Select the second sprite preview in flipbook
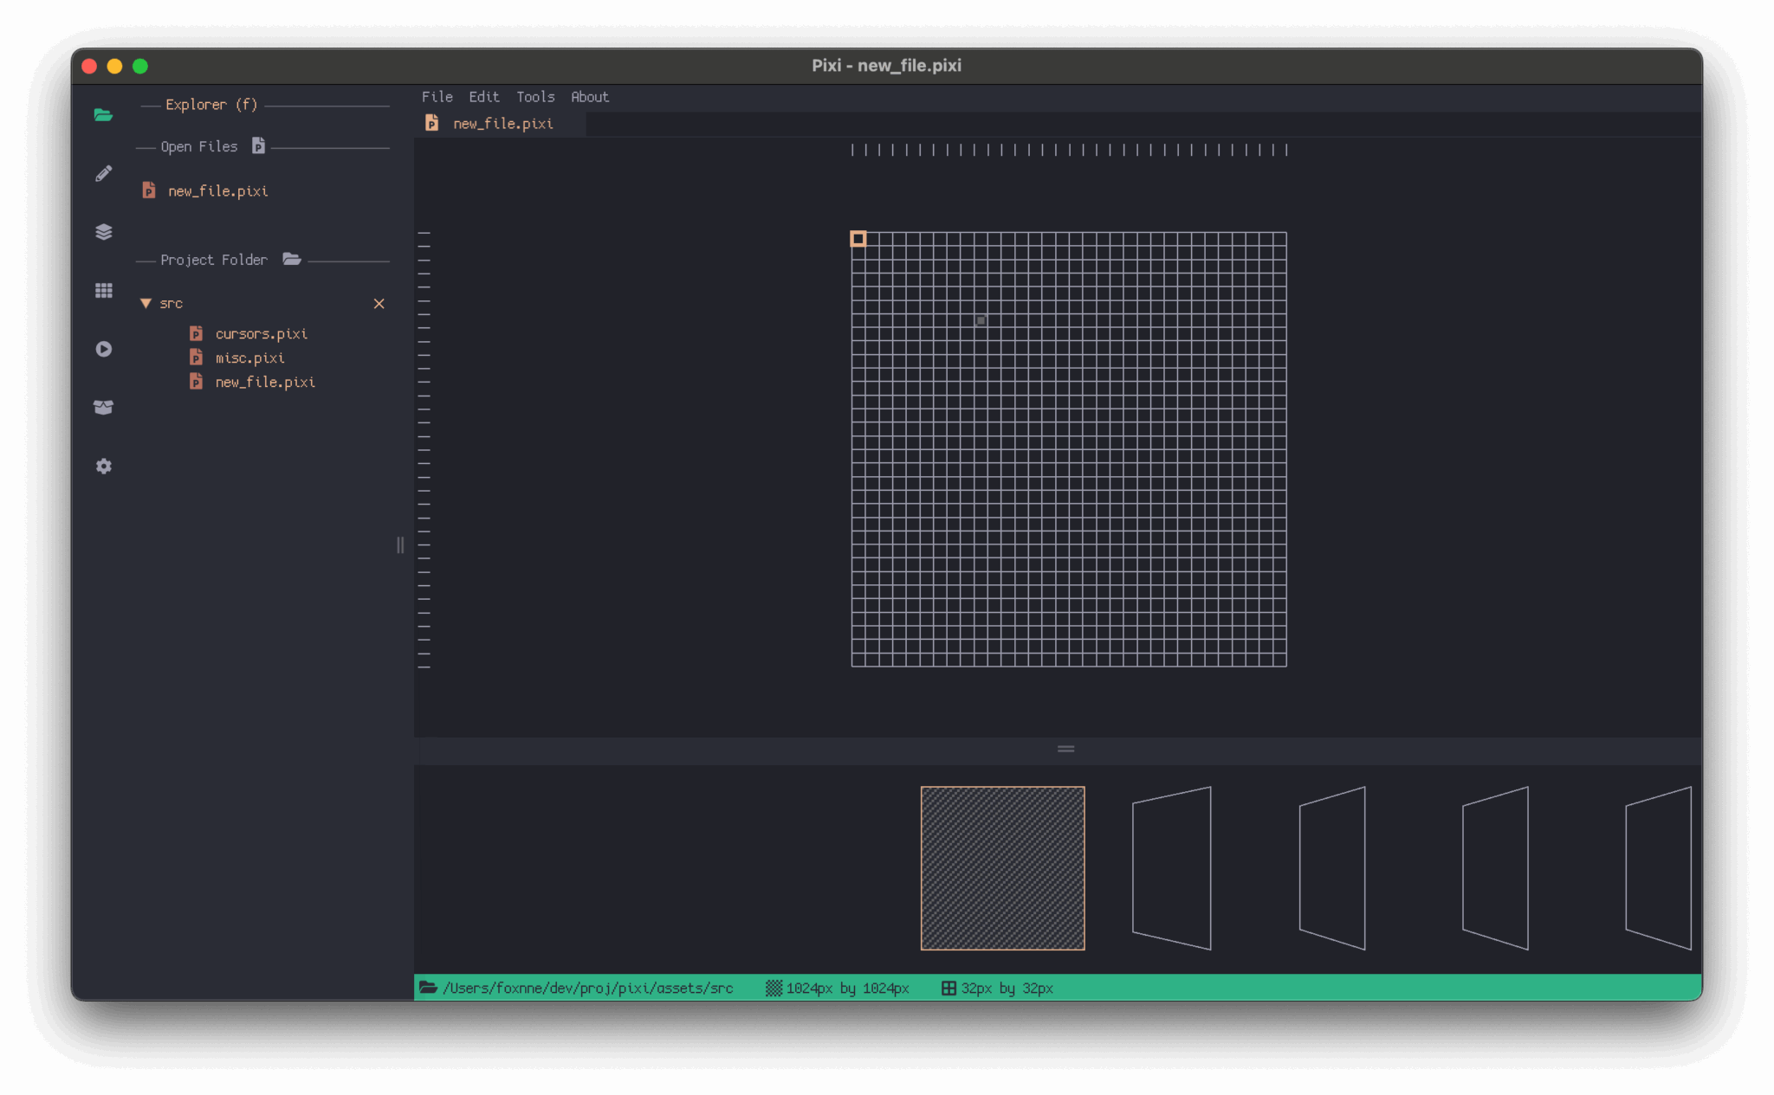 1171,867
